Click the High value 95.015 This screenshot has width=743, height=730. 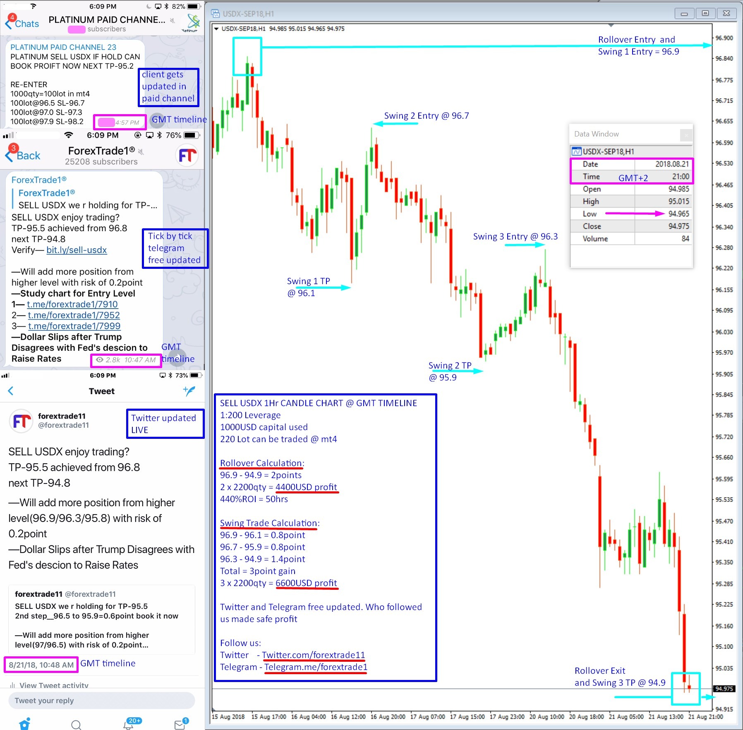(678, 201)
